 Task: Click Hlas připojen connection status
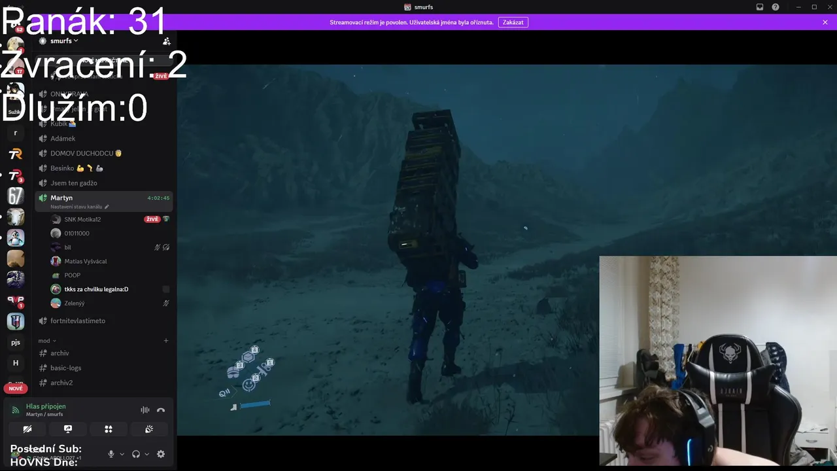(x=46, y=406)
